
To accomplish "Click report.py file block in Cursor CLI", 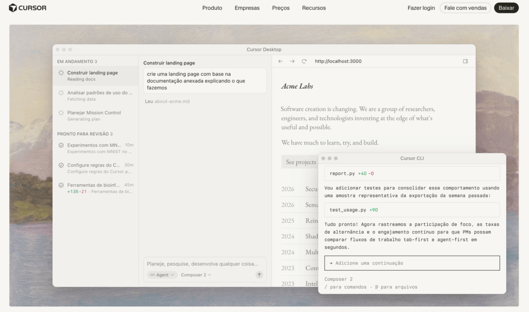I will click(412, 173).
